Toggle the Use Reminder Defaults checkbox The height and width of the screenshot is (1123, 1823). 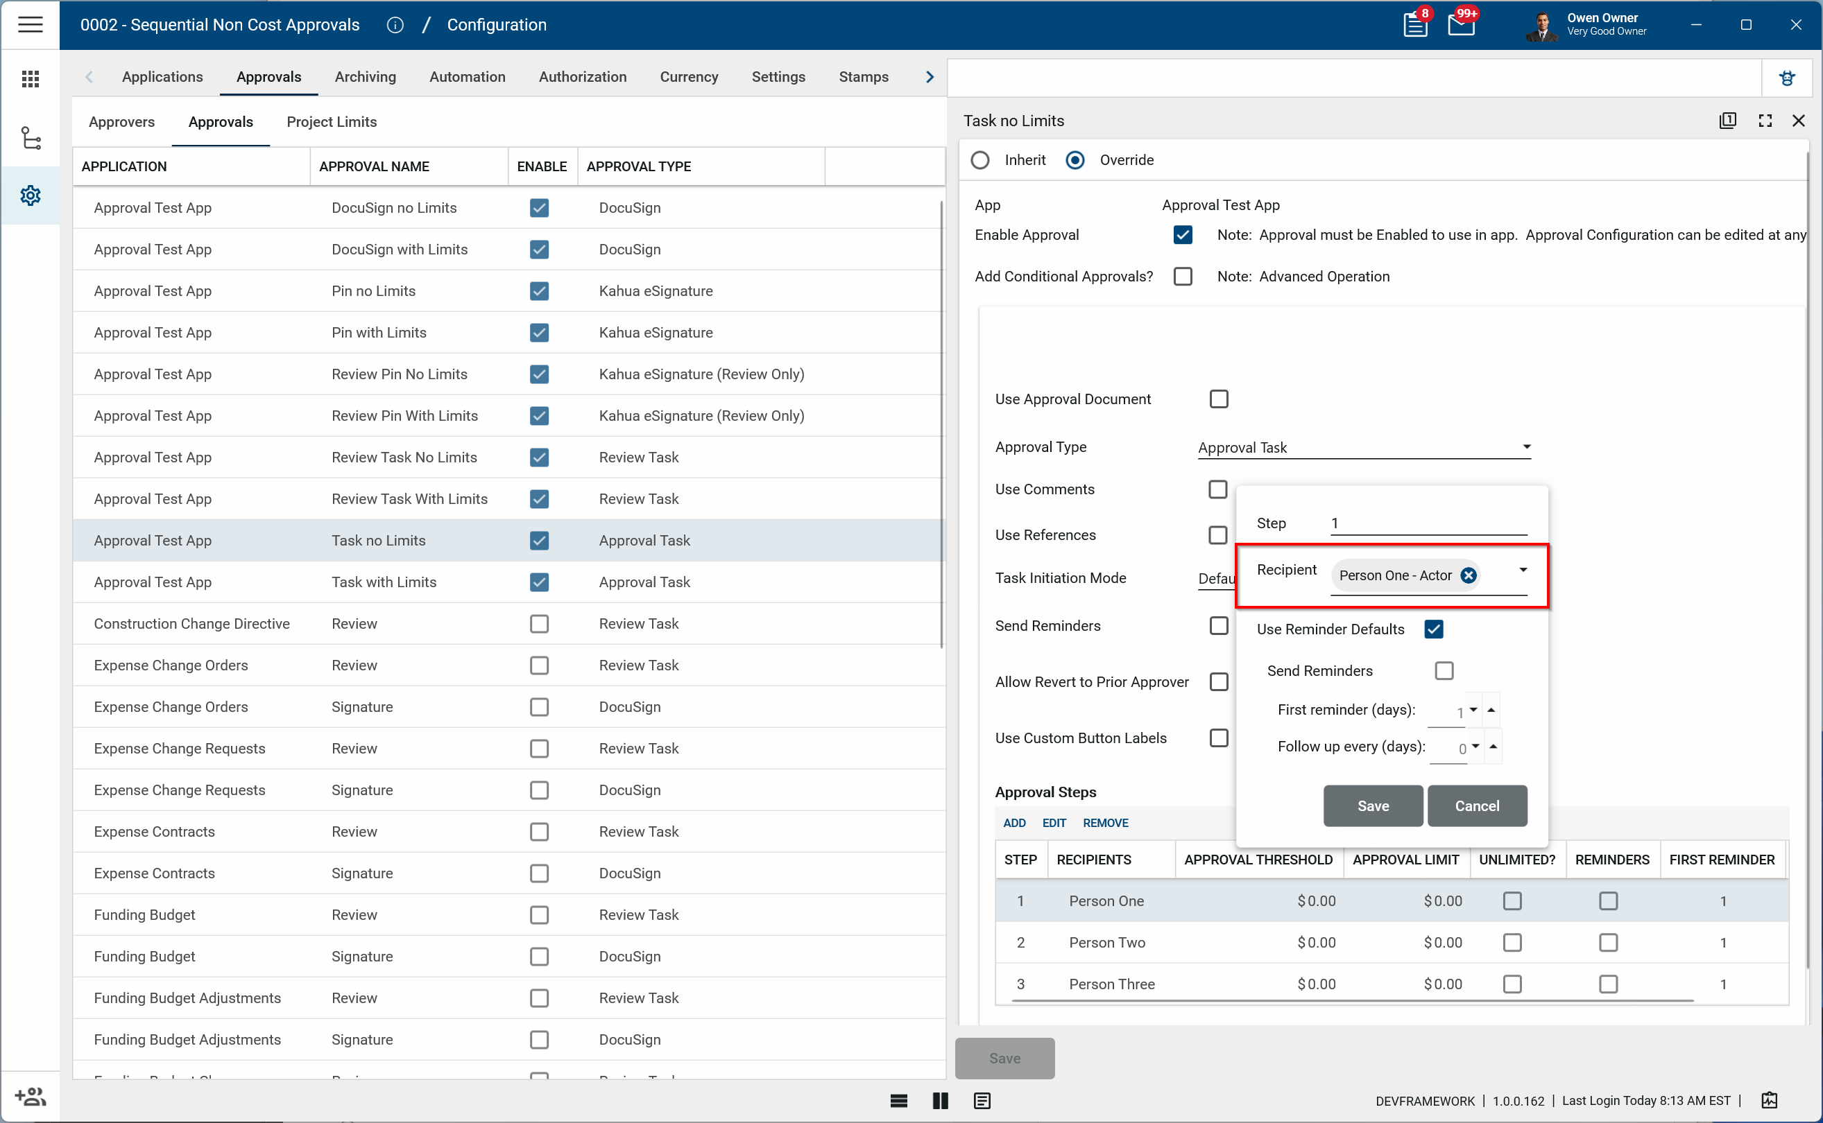pyautogui.click(x=1434, y=629)
